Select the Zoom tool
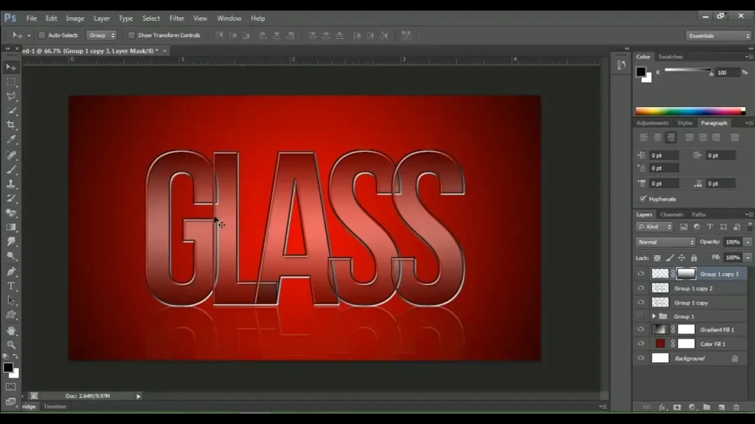Image resolution: width=755 pixels, height=424 pixels. point(11,345)
